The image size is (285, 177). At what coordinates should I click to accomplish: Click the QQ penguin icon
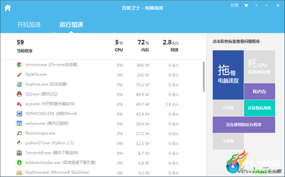tap(19, 94)
